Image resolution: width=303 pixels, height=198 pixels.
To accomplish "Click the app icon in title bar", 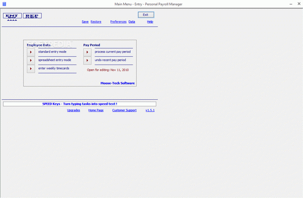I will tap(4, 4).
